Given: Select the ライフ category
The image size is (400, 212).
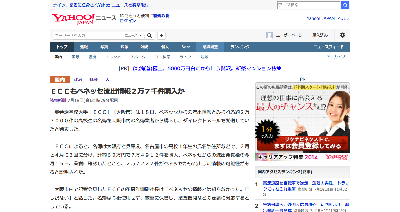Looking at the screenshot, I should click(185, 57).
